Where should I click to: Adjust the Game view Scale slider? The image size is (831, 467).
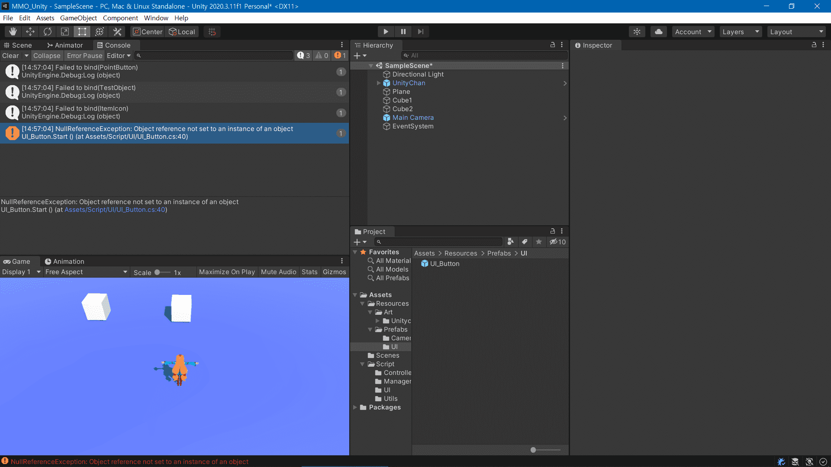162,272
